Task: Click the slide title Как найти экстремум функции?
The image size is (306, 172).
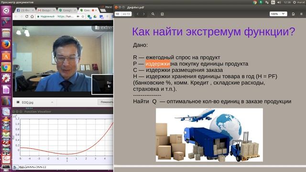Action: (x=214, y=32)
